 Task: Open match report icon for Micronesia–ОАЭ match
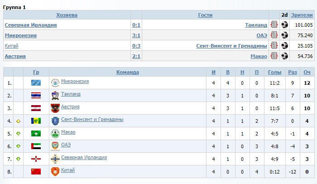pos(274,35)
